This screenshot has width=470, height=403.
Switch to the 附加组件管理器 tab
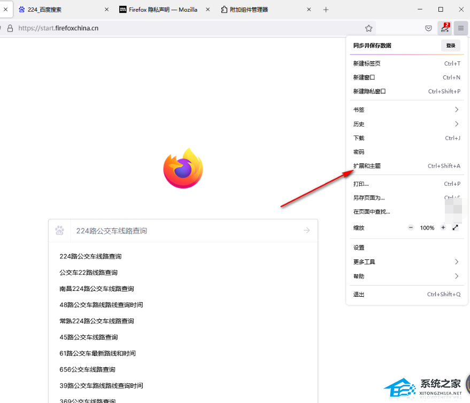tap(266, 10)
